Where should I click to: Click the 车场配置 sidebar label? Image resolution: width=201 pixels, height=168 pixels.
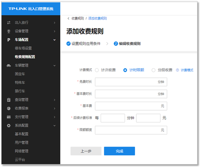(x=21, y=40)
